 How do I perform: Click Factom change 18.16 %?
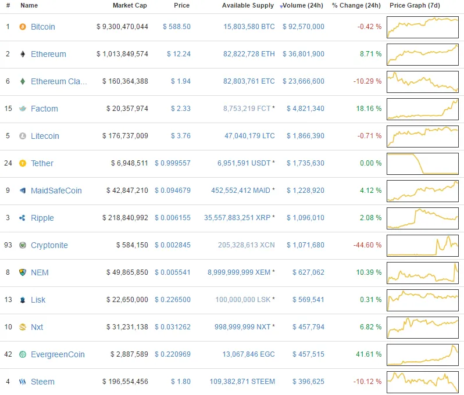tap(369, 109)
